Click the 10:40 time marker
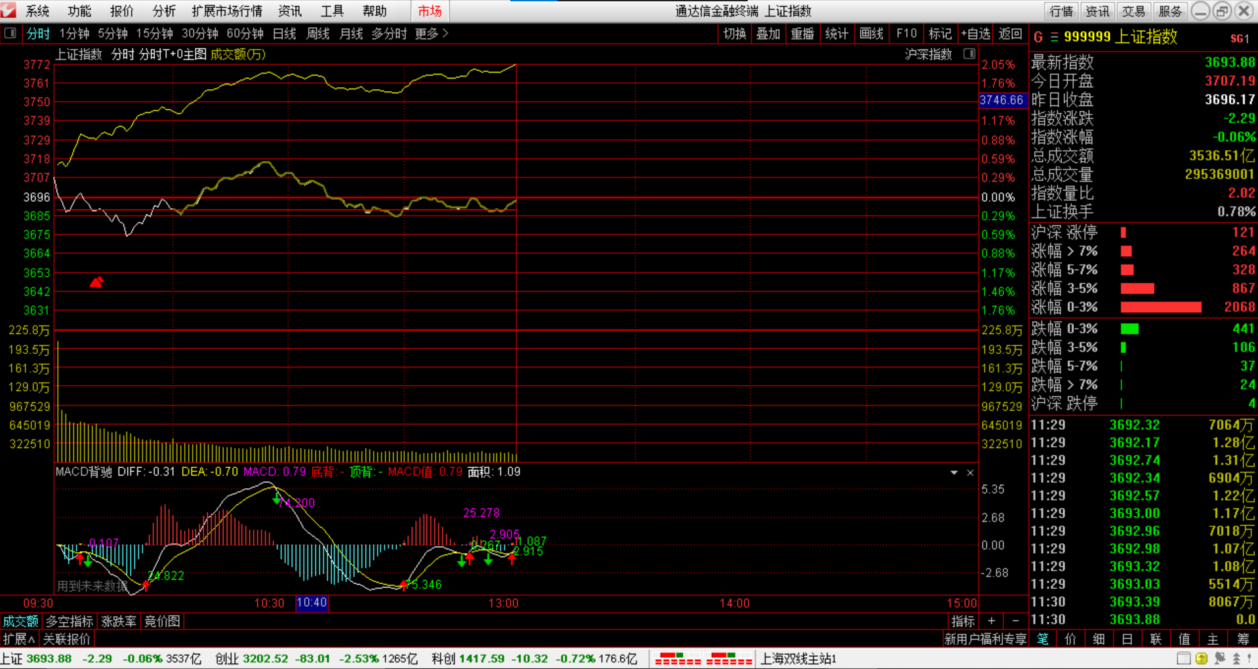Screen dimensions: 1258x669 click(312, 603)
